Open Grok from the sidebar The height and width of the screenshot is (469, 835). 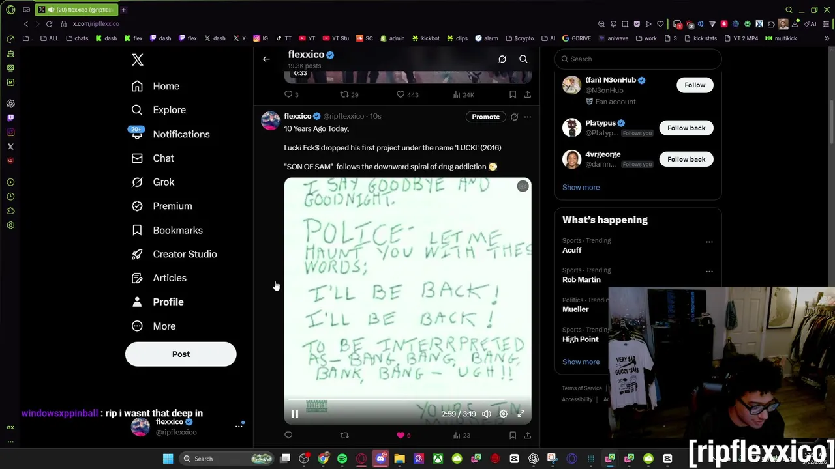pyautogui.click(x=153, y=182)
